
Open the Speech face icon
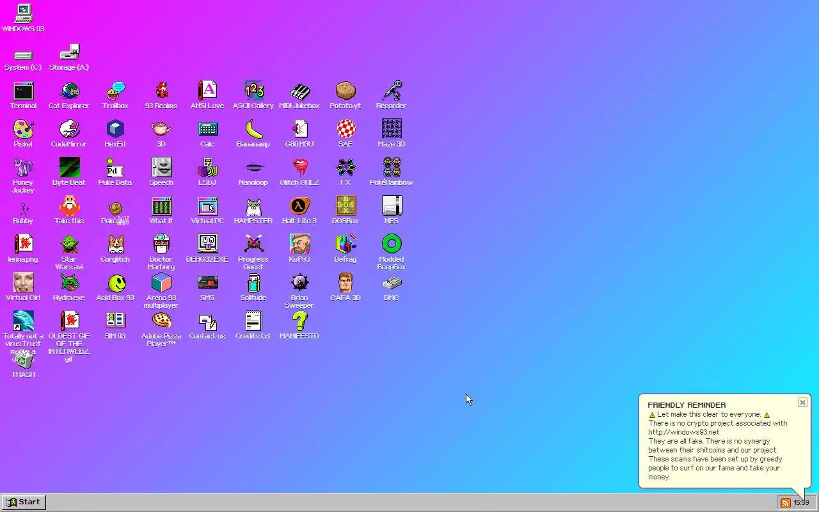(x=161, y=168)
